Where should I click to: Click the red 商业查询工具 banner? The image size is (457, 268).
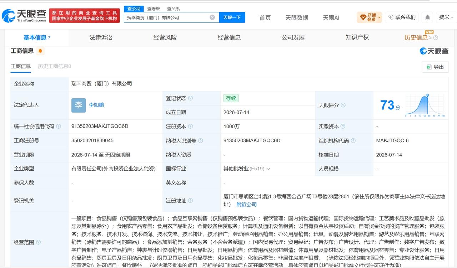tap(85, 16)
